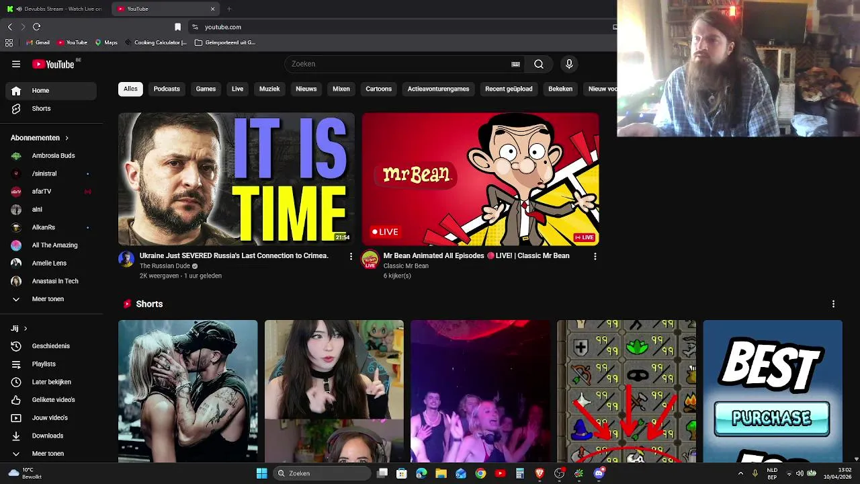The image size is (860, 484).
Task: Open the on-screen keyboard icon in search
Action: click(x=515, y=64)
